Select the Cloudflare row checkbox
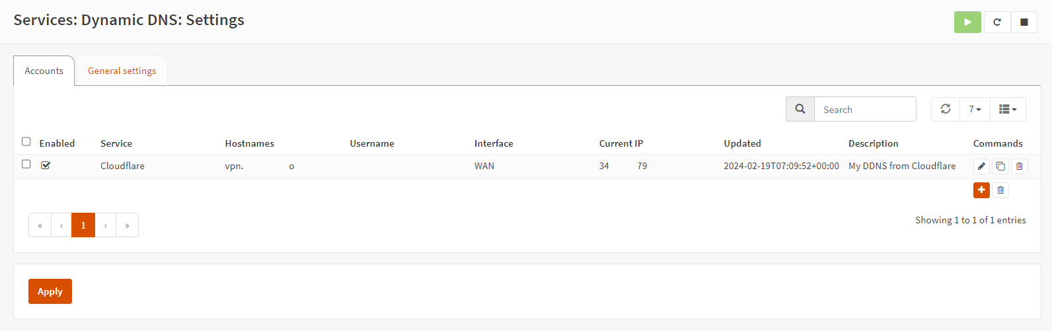 26,164
